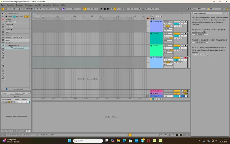
Task: Click the Main track volume field
Action: [x=177, y=96]
